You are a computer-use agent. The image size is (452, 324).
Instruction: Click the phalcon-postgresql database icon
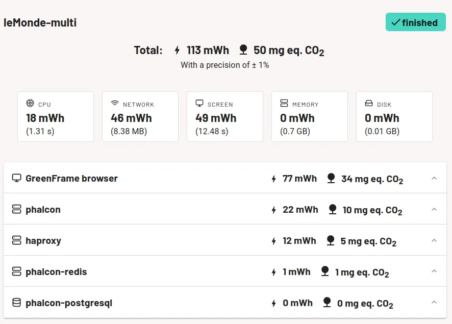click(x=16, y=303)
